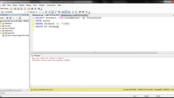
Task: Open the Query menu
Action: point(15,5)
